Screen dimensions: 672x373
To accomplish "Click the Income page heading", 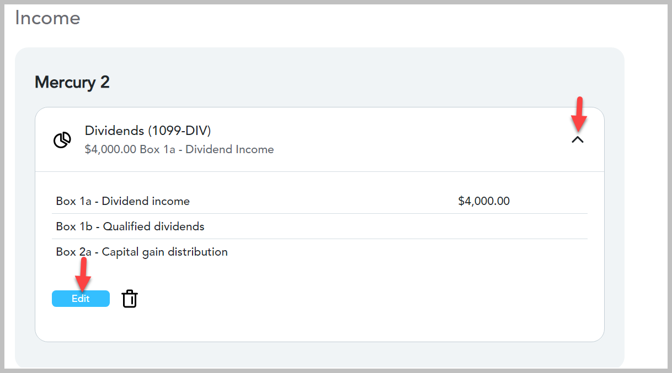I will 47,18.
